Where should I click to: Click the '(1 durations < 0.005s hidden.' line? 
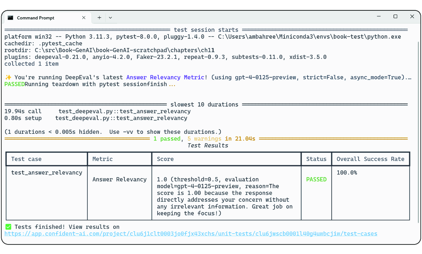(113, 132)
